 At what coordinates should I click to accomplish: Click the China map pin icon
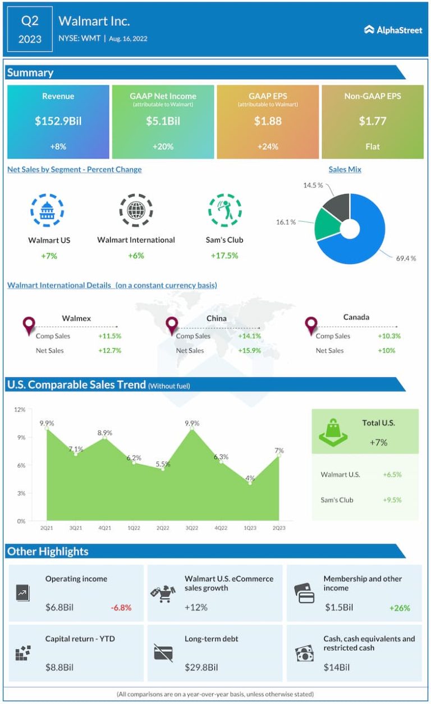pyautogui.click(x=172, y=325)
